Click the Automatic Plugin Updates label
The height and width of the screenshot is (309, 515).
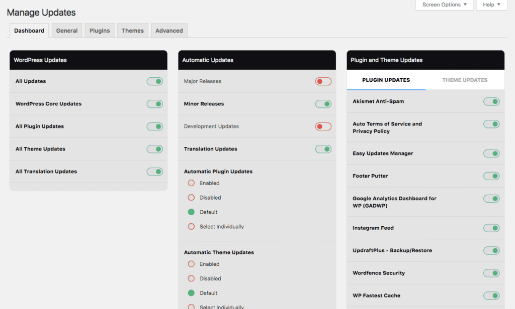[218, 172]
